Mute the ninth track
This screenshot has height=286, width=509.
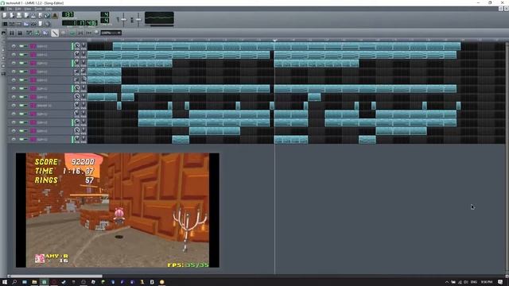pos(21,114)
